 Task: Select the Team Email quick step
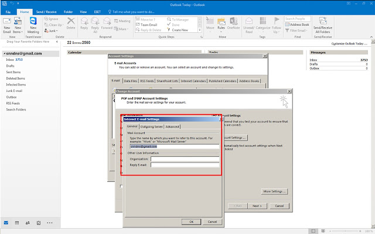click(146, 25)
